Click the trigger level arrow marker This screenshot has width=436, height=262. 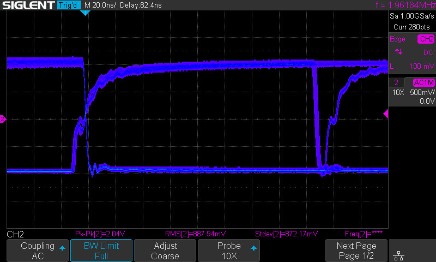pos(386,114)
